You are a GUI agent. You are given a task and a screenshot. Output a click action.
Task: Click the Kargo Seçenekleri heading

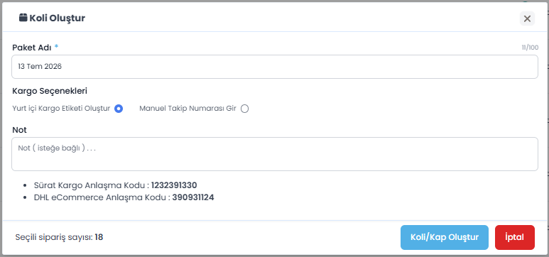pos(50,91)
